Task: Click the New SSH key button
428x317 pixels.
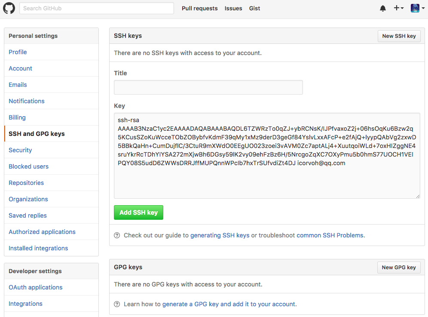Action: 399,36
